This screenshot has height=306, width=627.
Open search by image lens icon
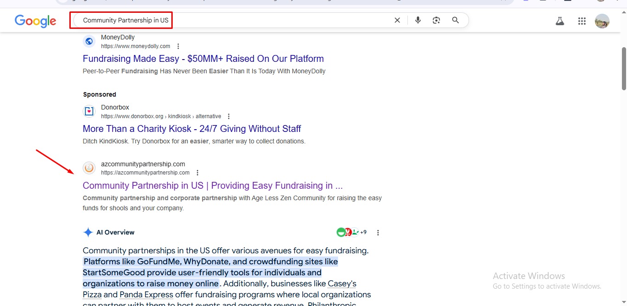pos(436,20)
